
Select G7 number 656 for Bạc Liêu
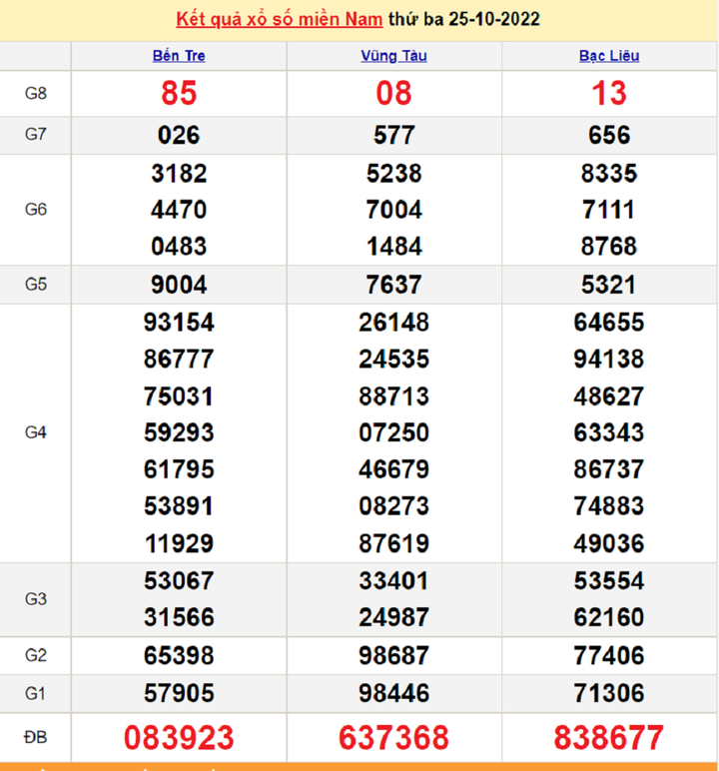pyautogui.click(x=609, y=135)
